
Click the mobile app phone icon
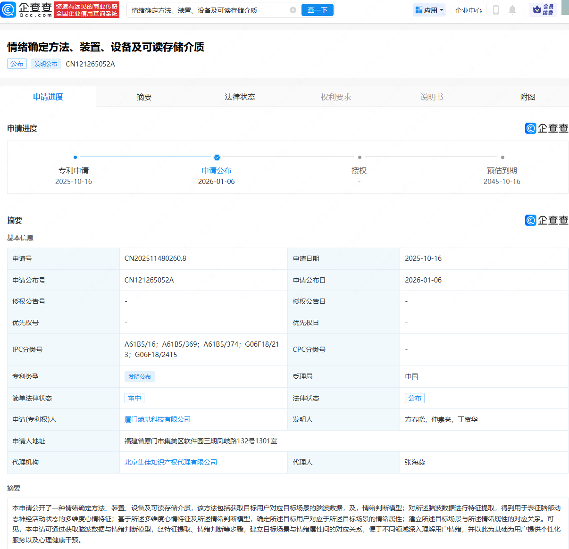[x=496, y=10]
